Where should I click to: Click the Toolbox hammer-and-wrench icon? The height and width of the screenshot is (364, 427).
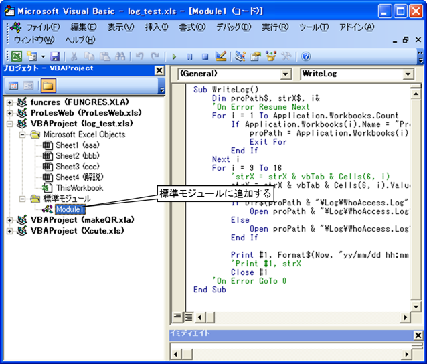tap(286, 56)
